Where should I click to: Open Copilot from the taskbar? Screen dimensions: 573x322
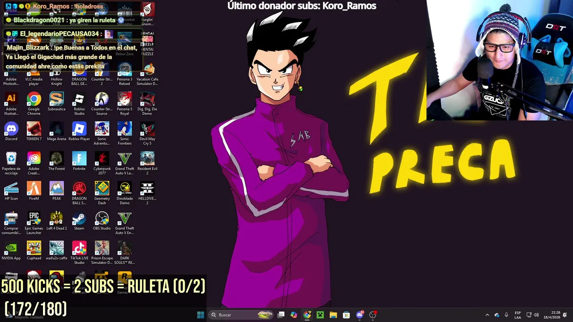pos(294,315)
